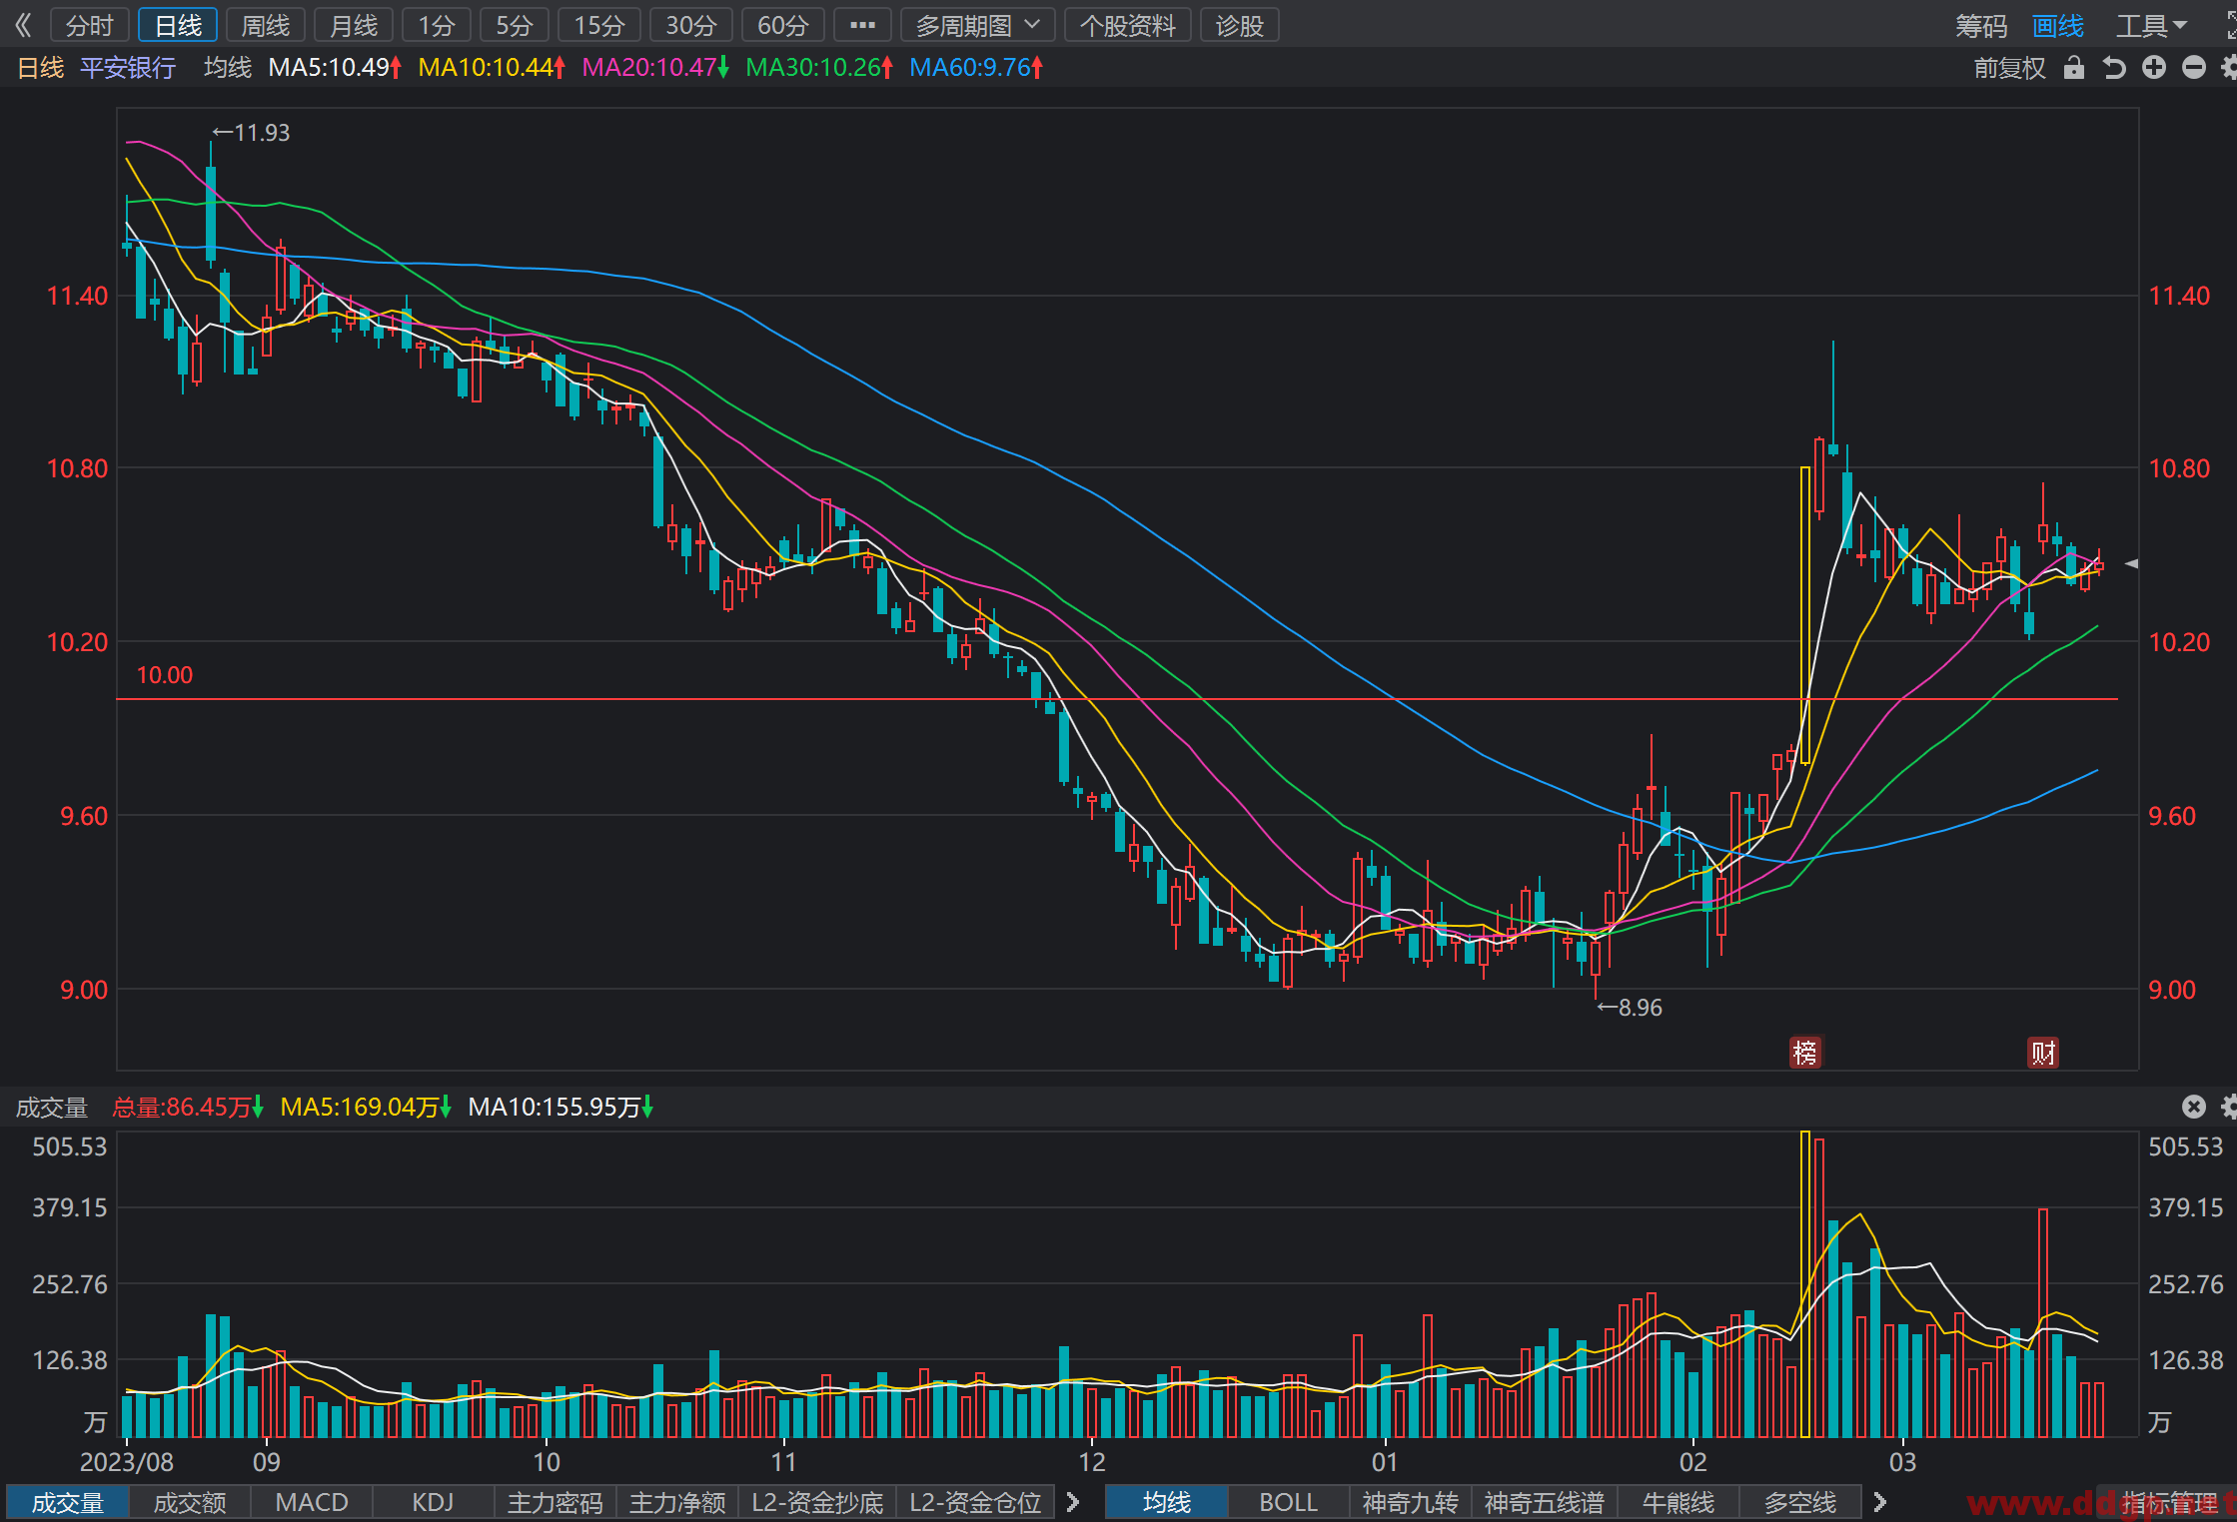Click the lock icon beside 前复权

(2074, 67)
